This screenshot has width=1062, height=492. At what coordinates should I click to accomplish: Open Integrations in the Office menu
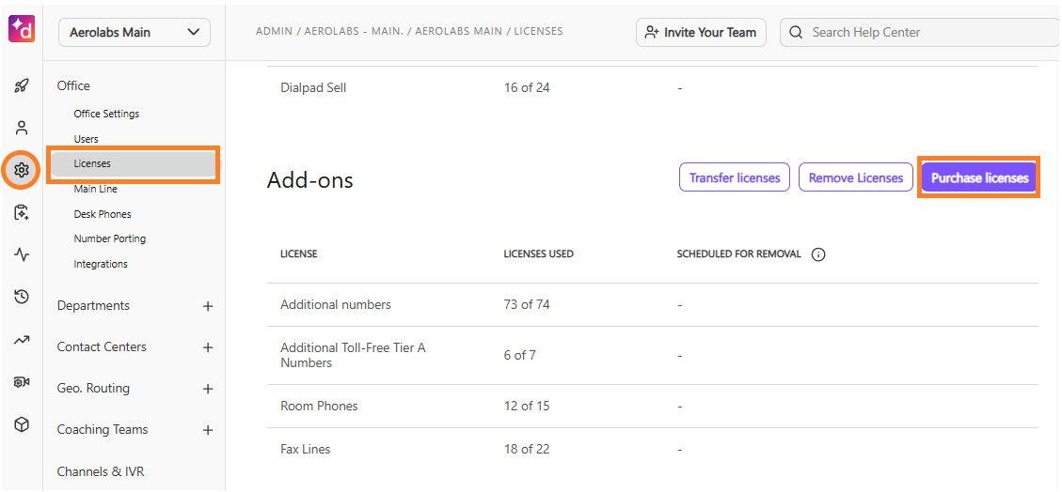point(101,264)
